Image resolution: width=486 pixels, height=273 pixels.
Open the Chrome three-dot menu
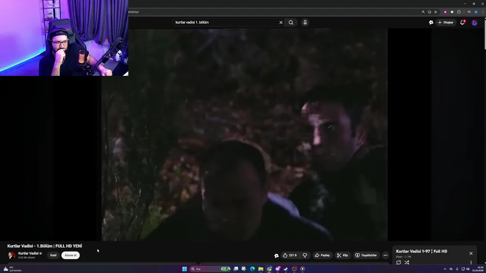tap(483, 12)
